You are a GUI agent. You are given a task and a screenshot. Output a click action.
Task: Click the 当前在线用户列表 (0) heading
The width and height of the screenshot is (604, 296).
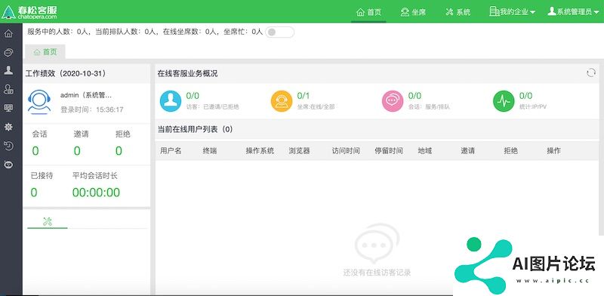196,129
